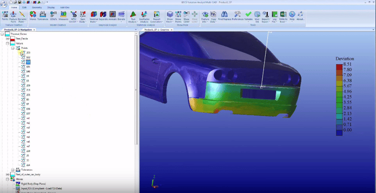Close the Navigation tab
The width and height of the screenshot is (376, 193).
[34, 29]
